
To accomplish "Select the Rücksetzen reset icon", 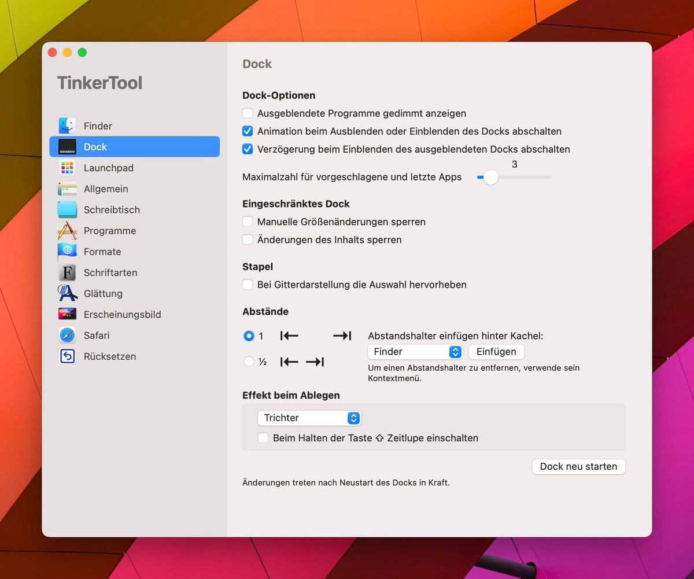I will point(67,356).
